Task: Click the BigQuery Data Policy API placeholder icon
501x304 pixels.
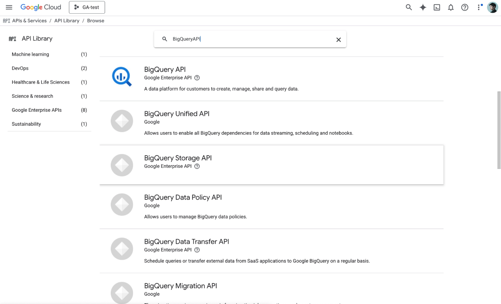Action: [x=122, y=204]
